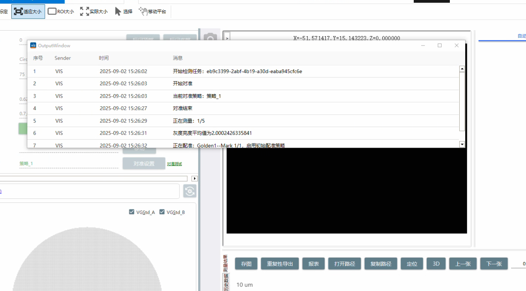
Task: Click the 下一张 next image button
Action: [x=494, y=264]
